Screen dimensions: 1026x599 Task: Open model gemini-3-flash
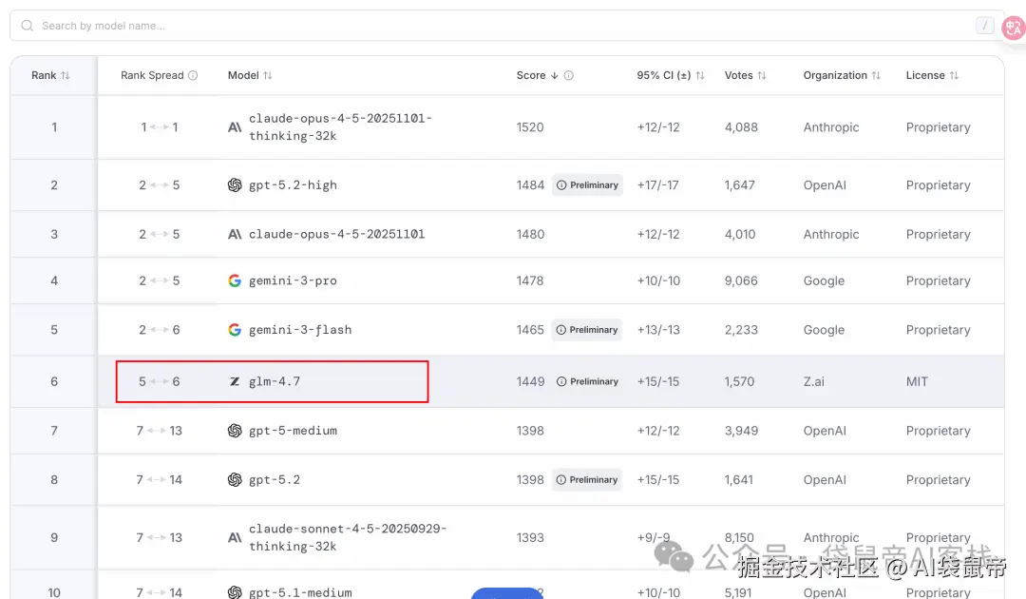300,330
